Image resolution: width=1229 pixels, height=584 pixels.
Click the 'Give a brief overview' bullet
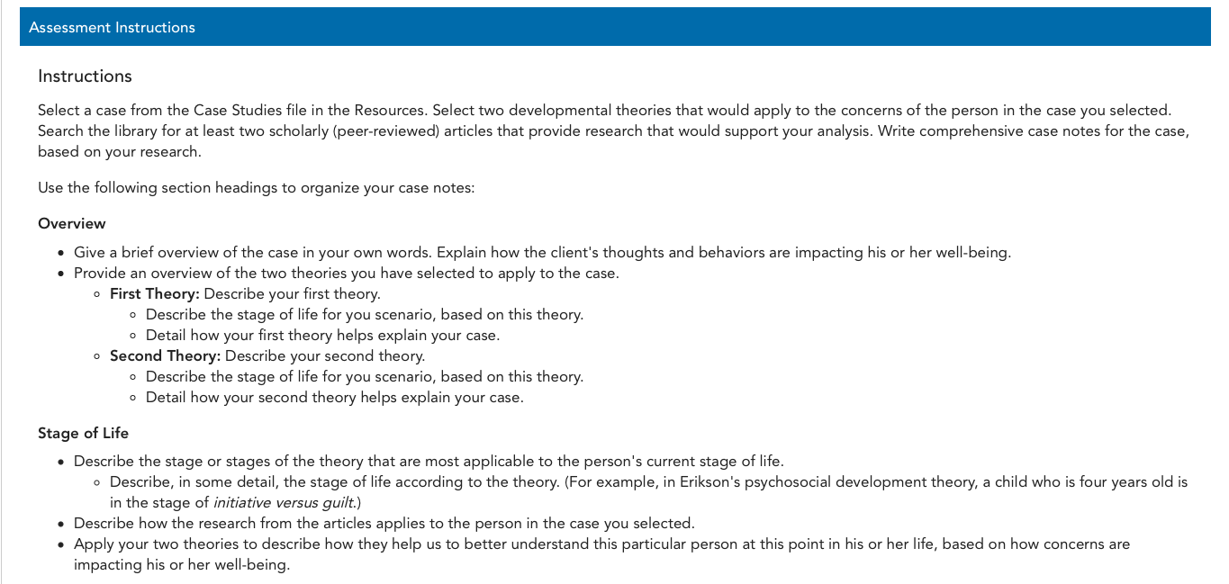coord(542,252)
